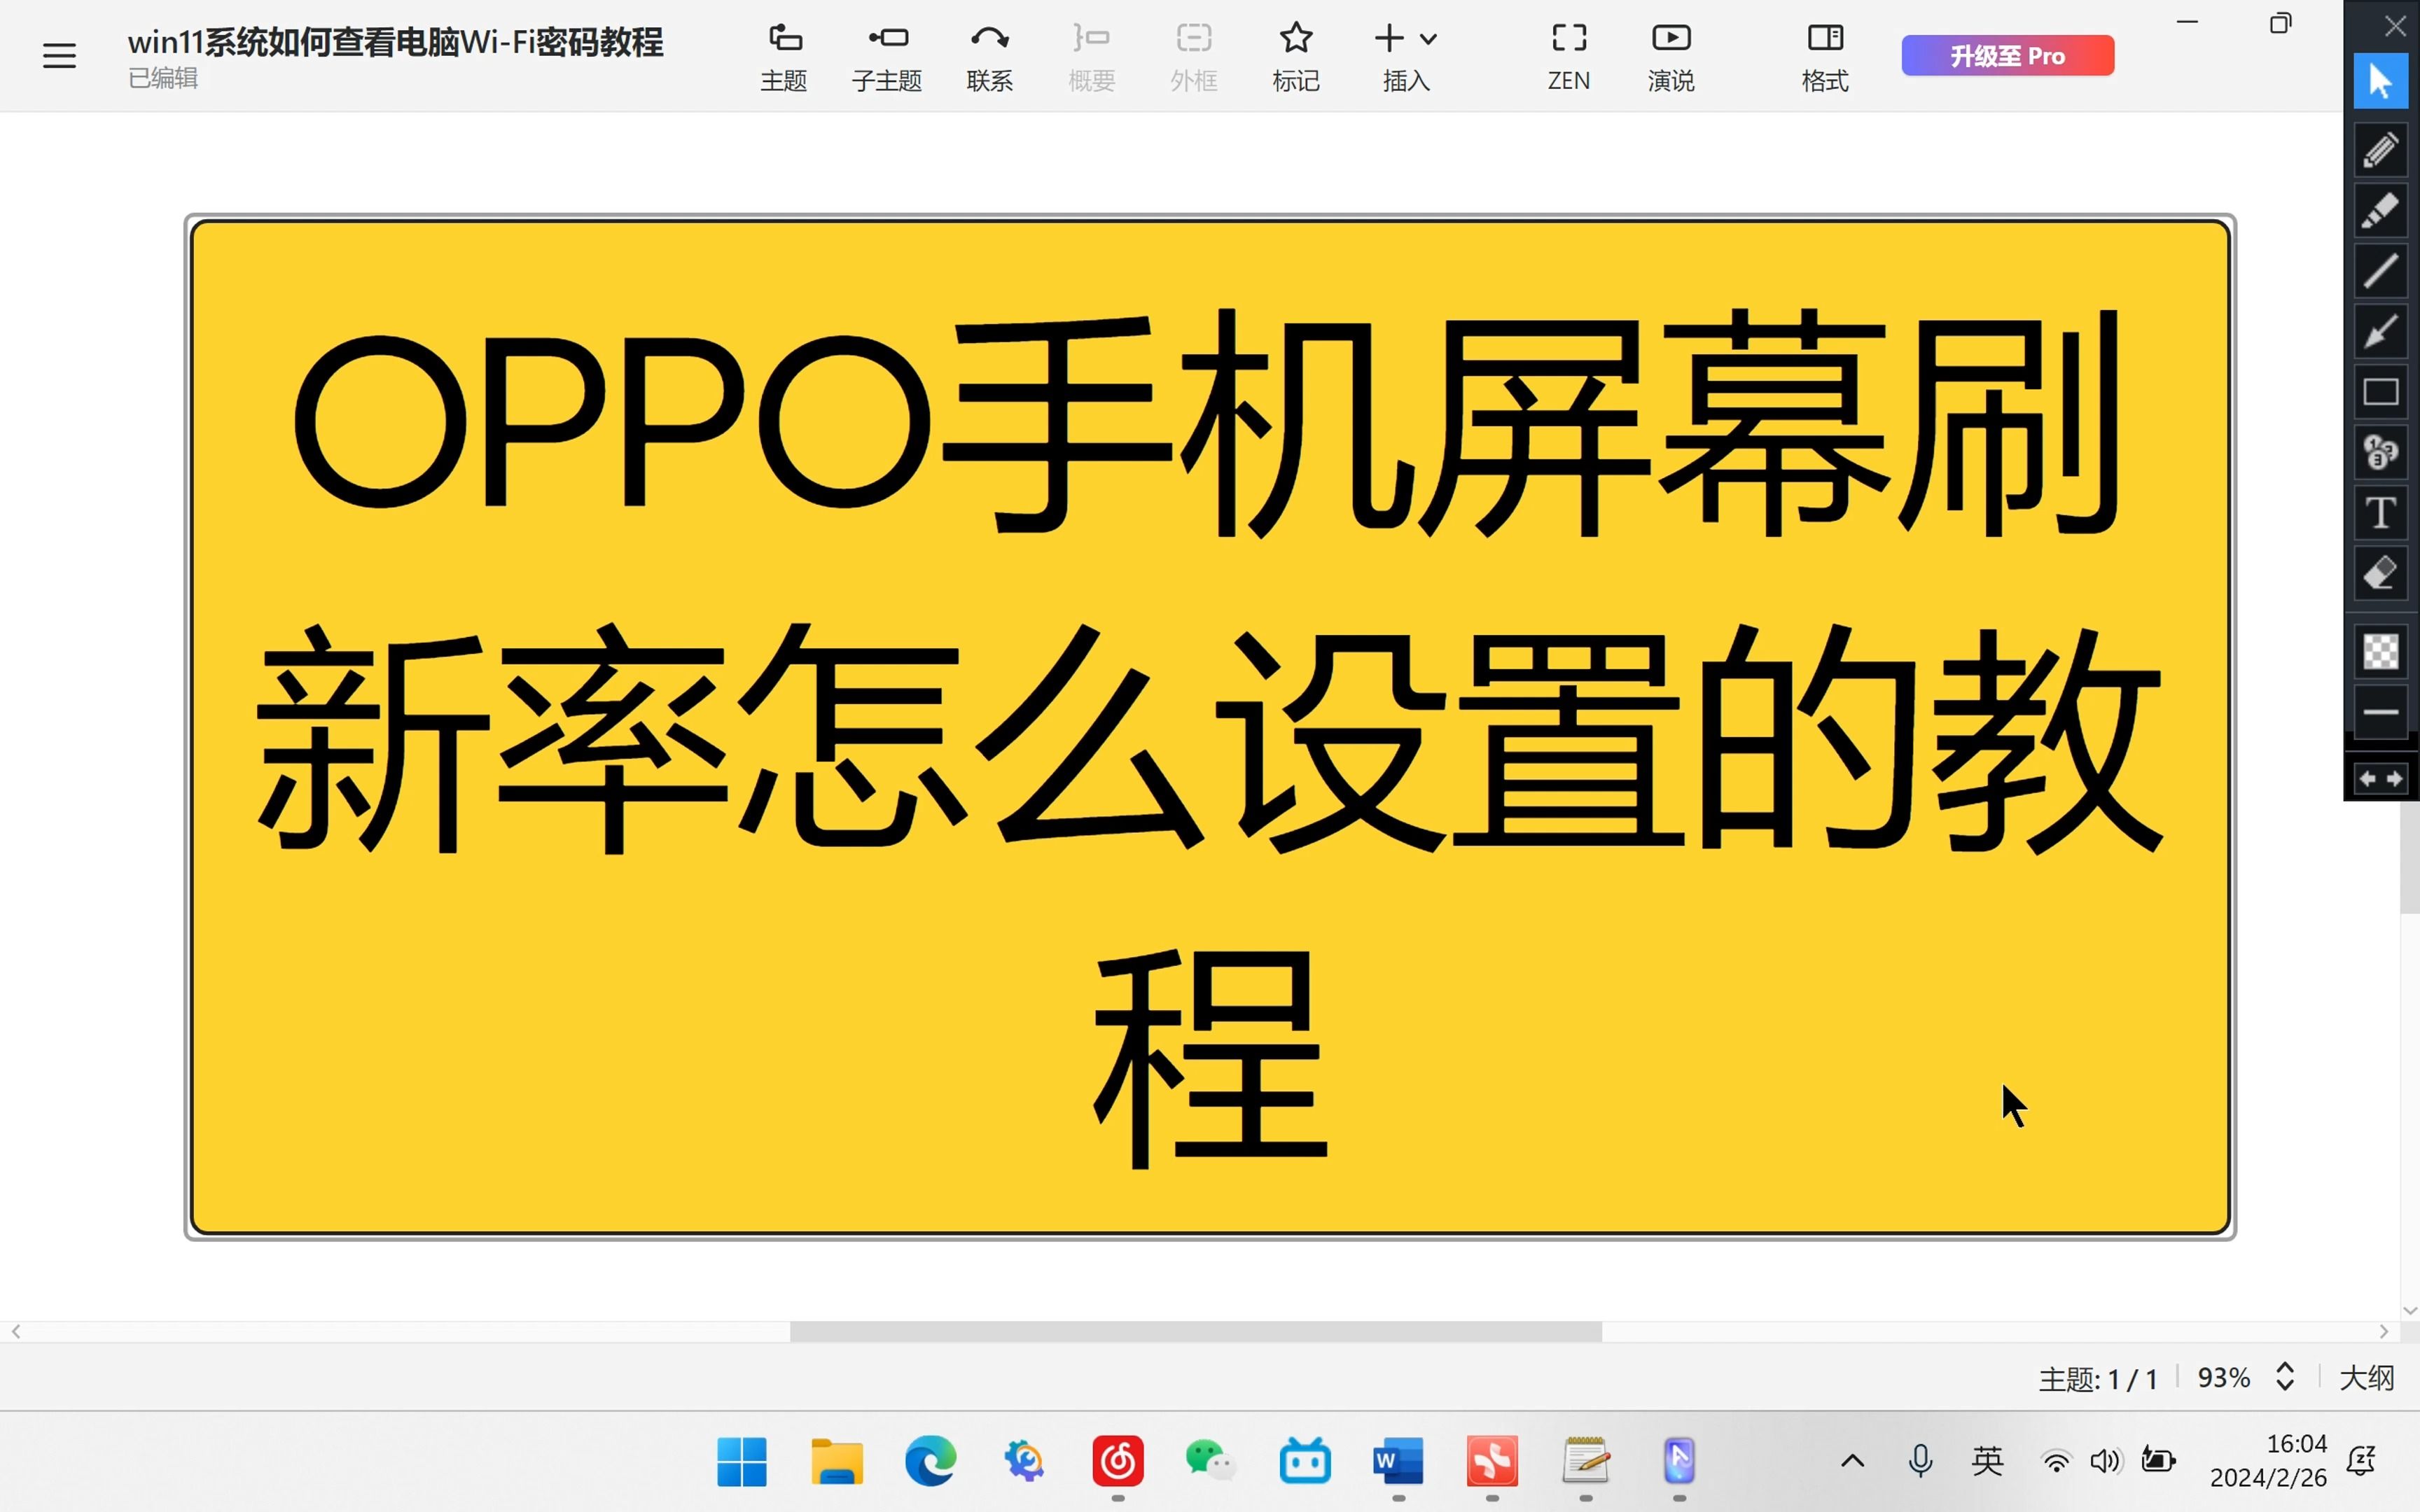Click the battery status tray icon
Screen dimensions: 2420x1512
click(2158, 1461)
